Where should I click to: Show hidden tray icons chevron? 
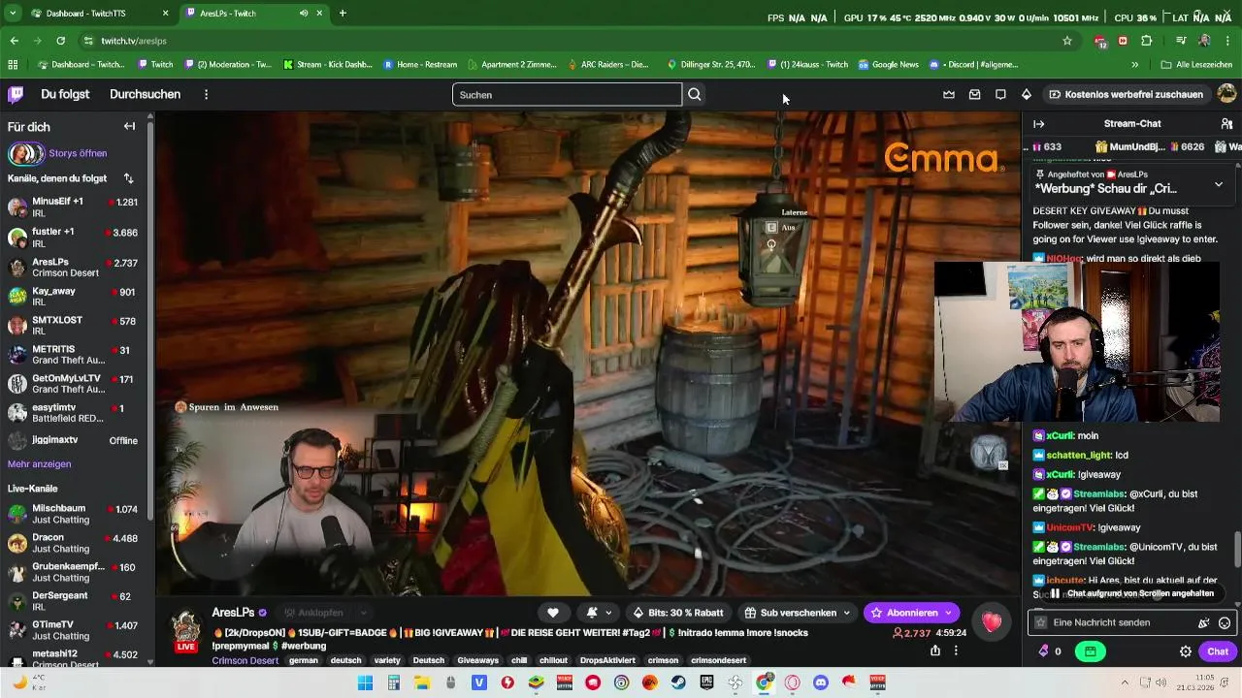pyautogui.click(x=1125, y=682)
